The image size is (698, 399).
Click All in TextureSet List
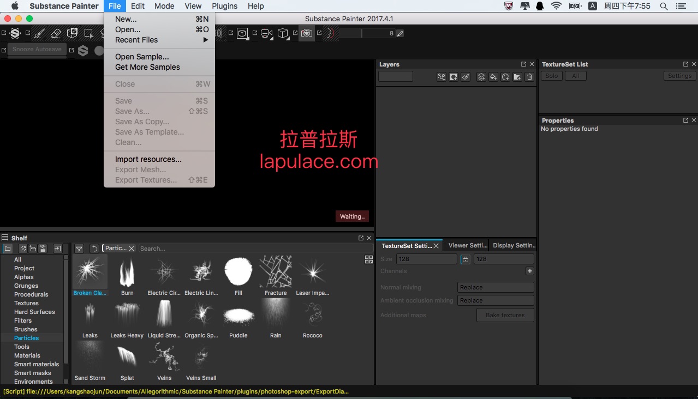pyautogui.click(x=575, y=76)
